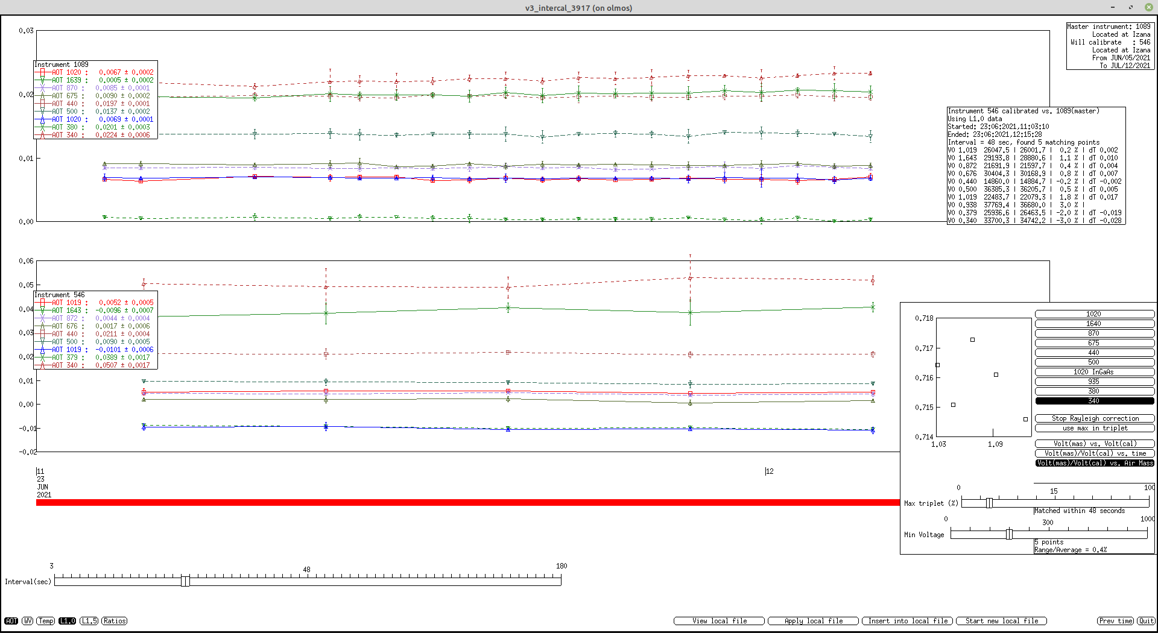Click 'Ended: 23:06:2021,12:15:28' line
This screenshot has height=633, width=1158.
[x=995, y=134]
